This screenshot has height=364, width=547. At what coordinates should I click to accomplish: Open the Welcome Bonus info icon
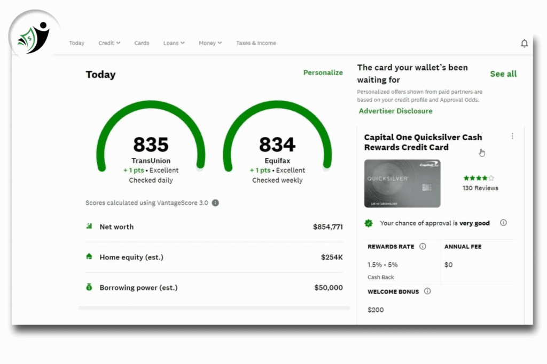coord(427,292)
